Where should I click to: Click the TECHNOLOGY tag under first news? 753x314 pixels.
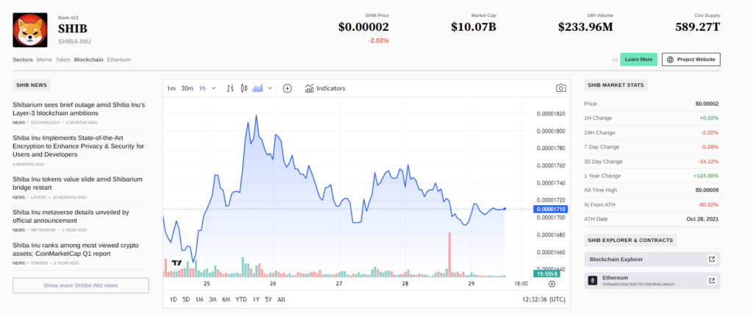click(46, 122)
